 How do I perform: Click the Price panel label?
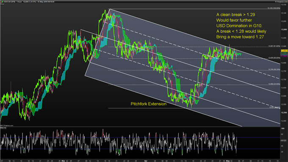2,4
